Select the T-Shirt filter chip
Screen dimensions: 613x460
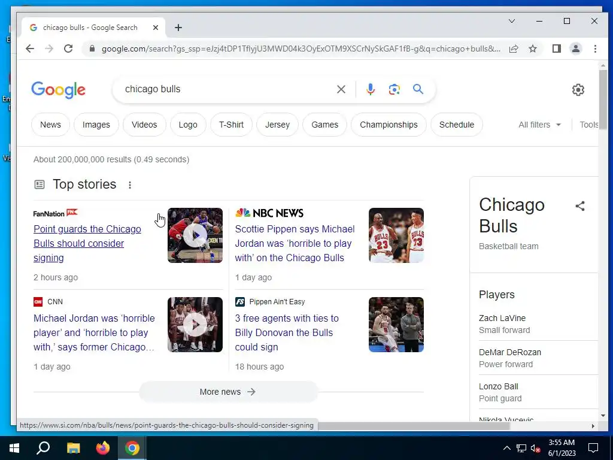pos(231,125)
